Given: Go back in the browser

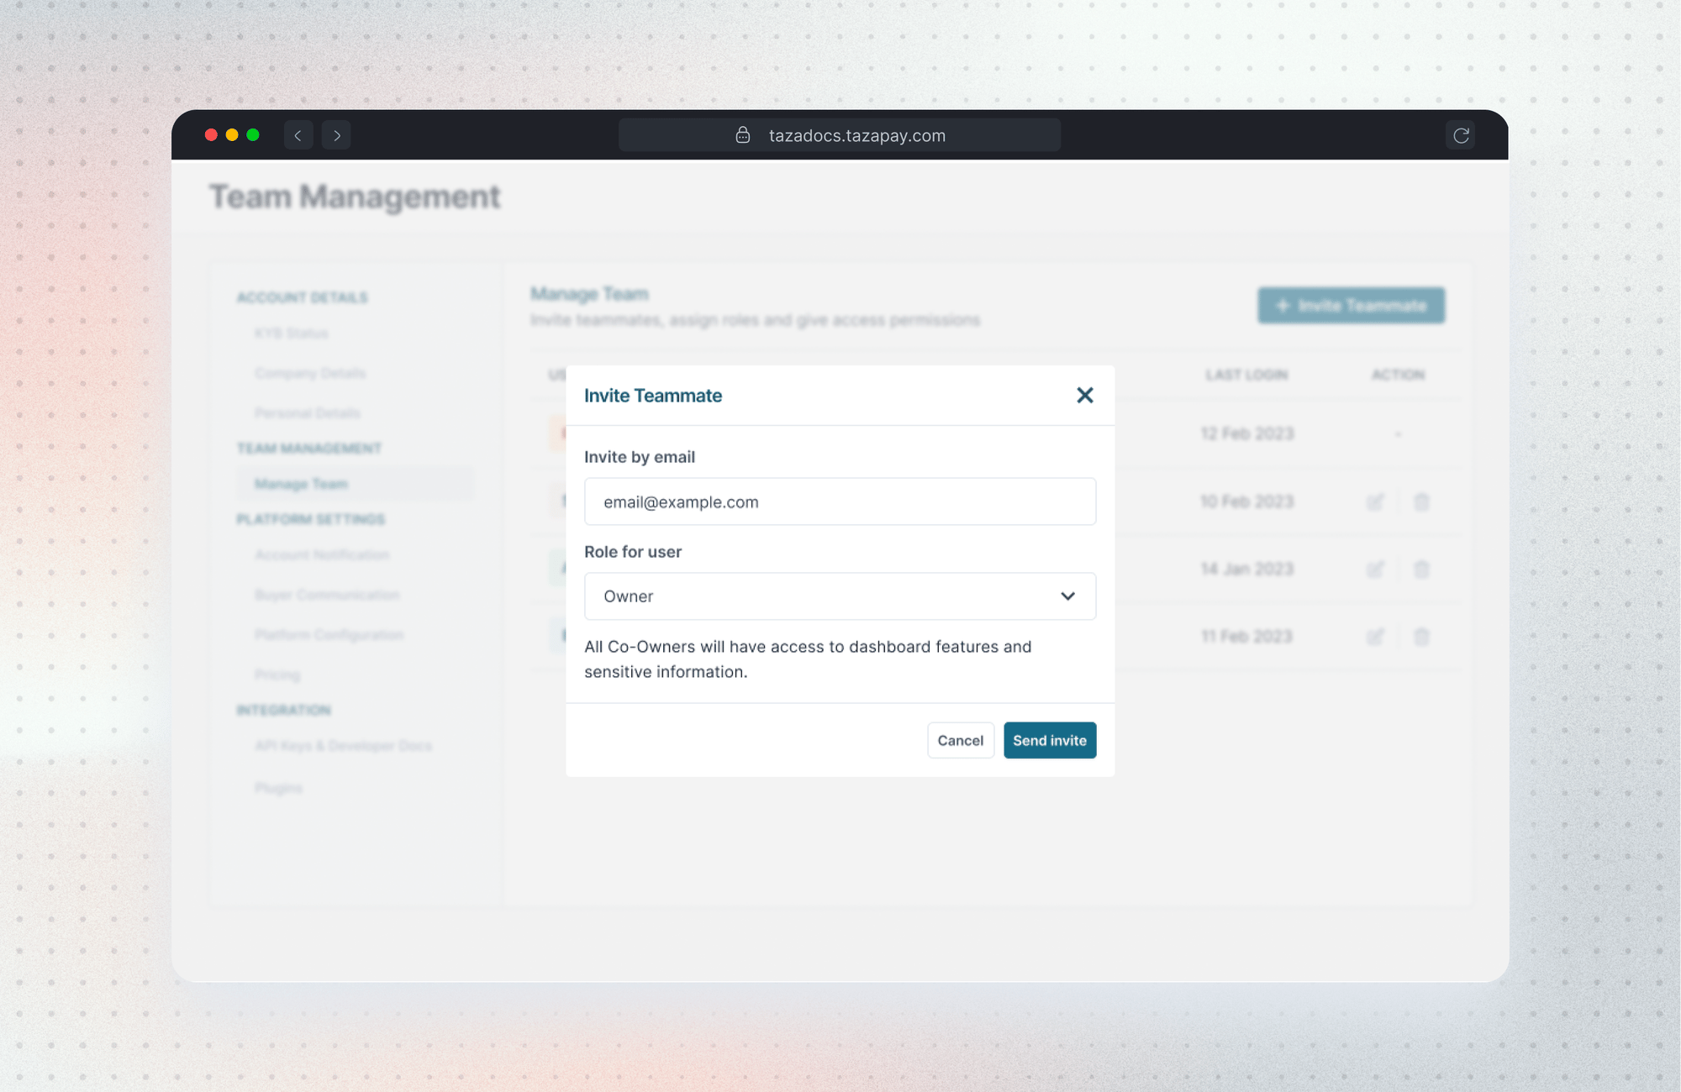Looking at the screenshot, I should [x=298, y=135].
